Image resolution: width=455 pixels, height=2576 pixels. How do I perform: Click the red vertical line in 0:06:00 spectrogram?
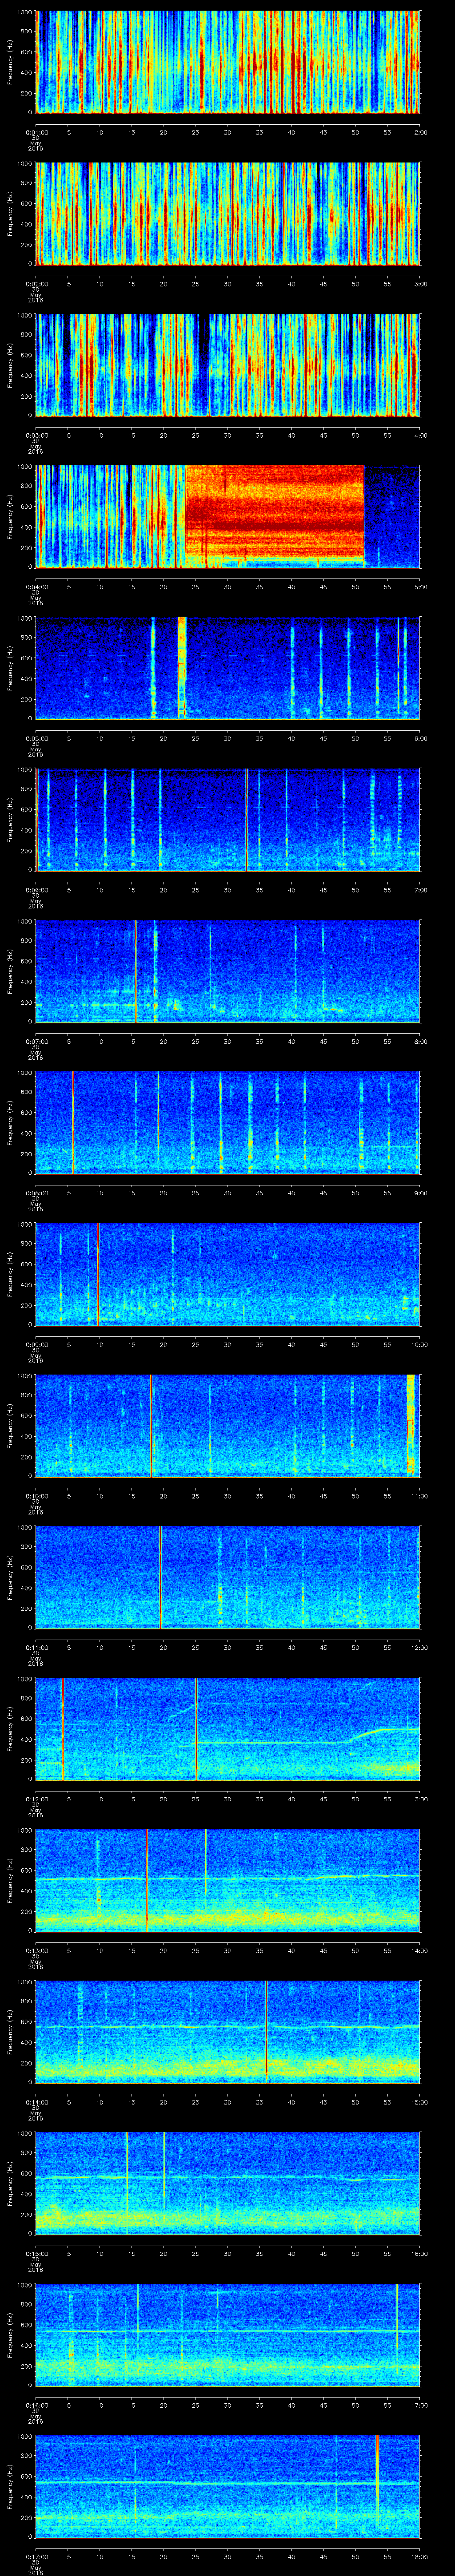pos(246,820)
